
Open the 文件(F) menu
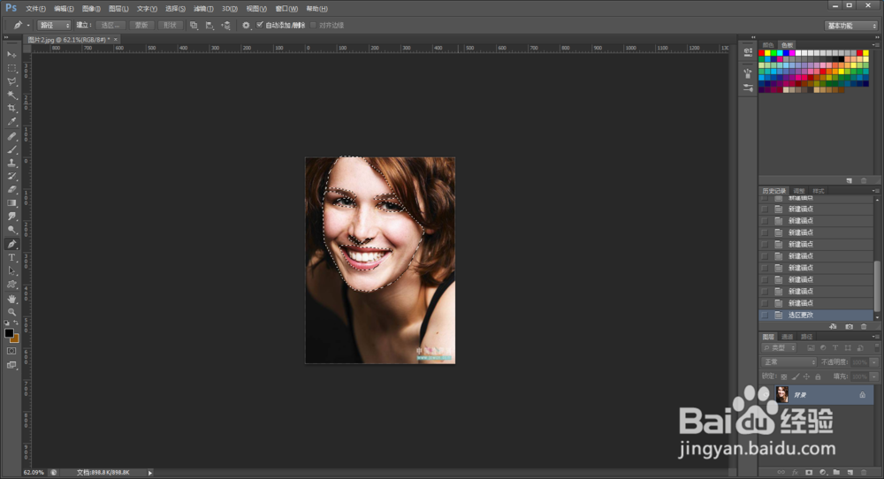click(x=35, y=9)
